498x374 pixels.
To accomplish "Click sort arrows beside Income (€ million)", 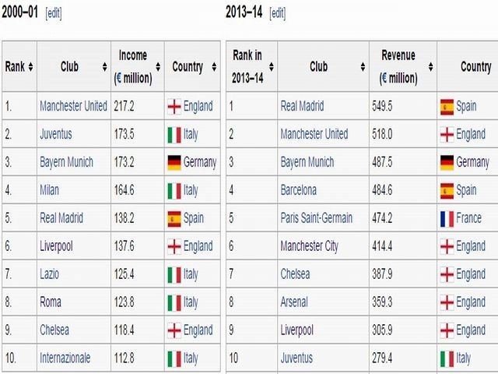I will coord(158,67).
